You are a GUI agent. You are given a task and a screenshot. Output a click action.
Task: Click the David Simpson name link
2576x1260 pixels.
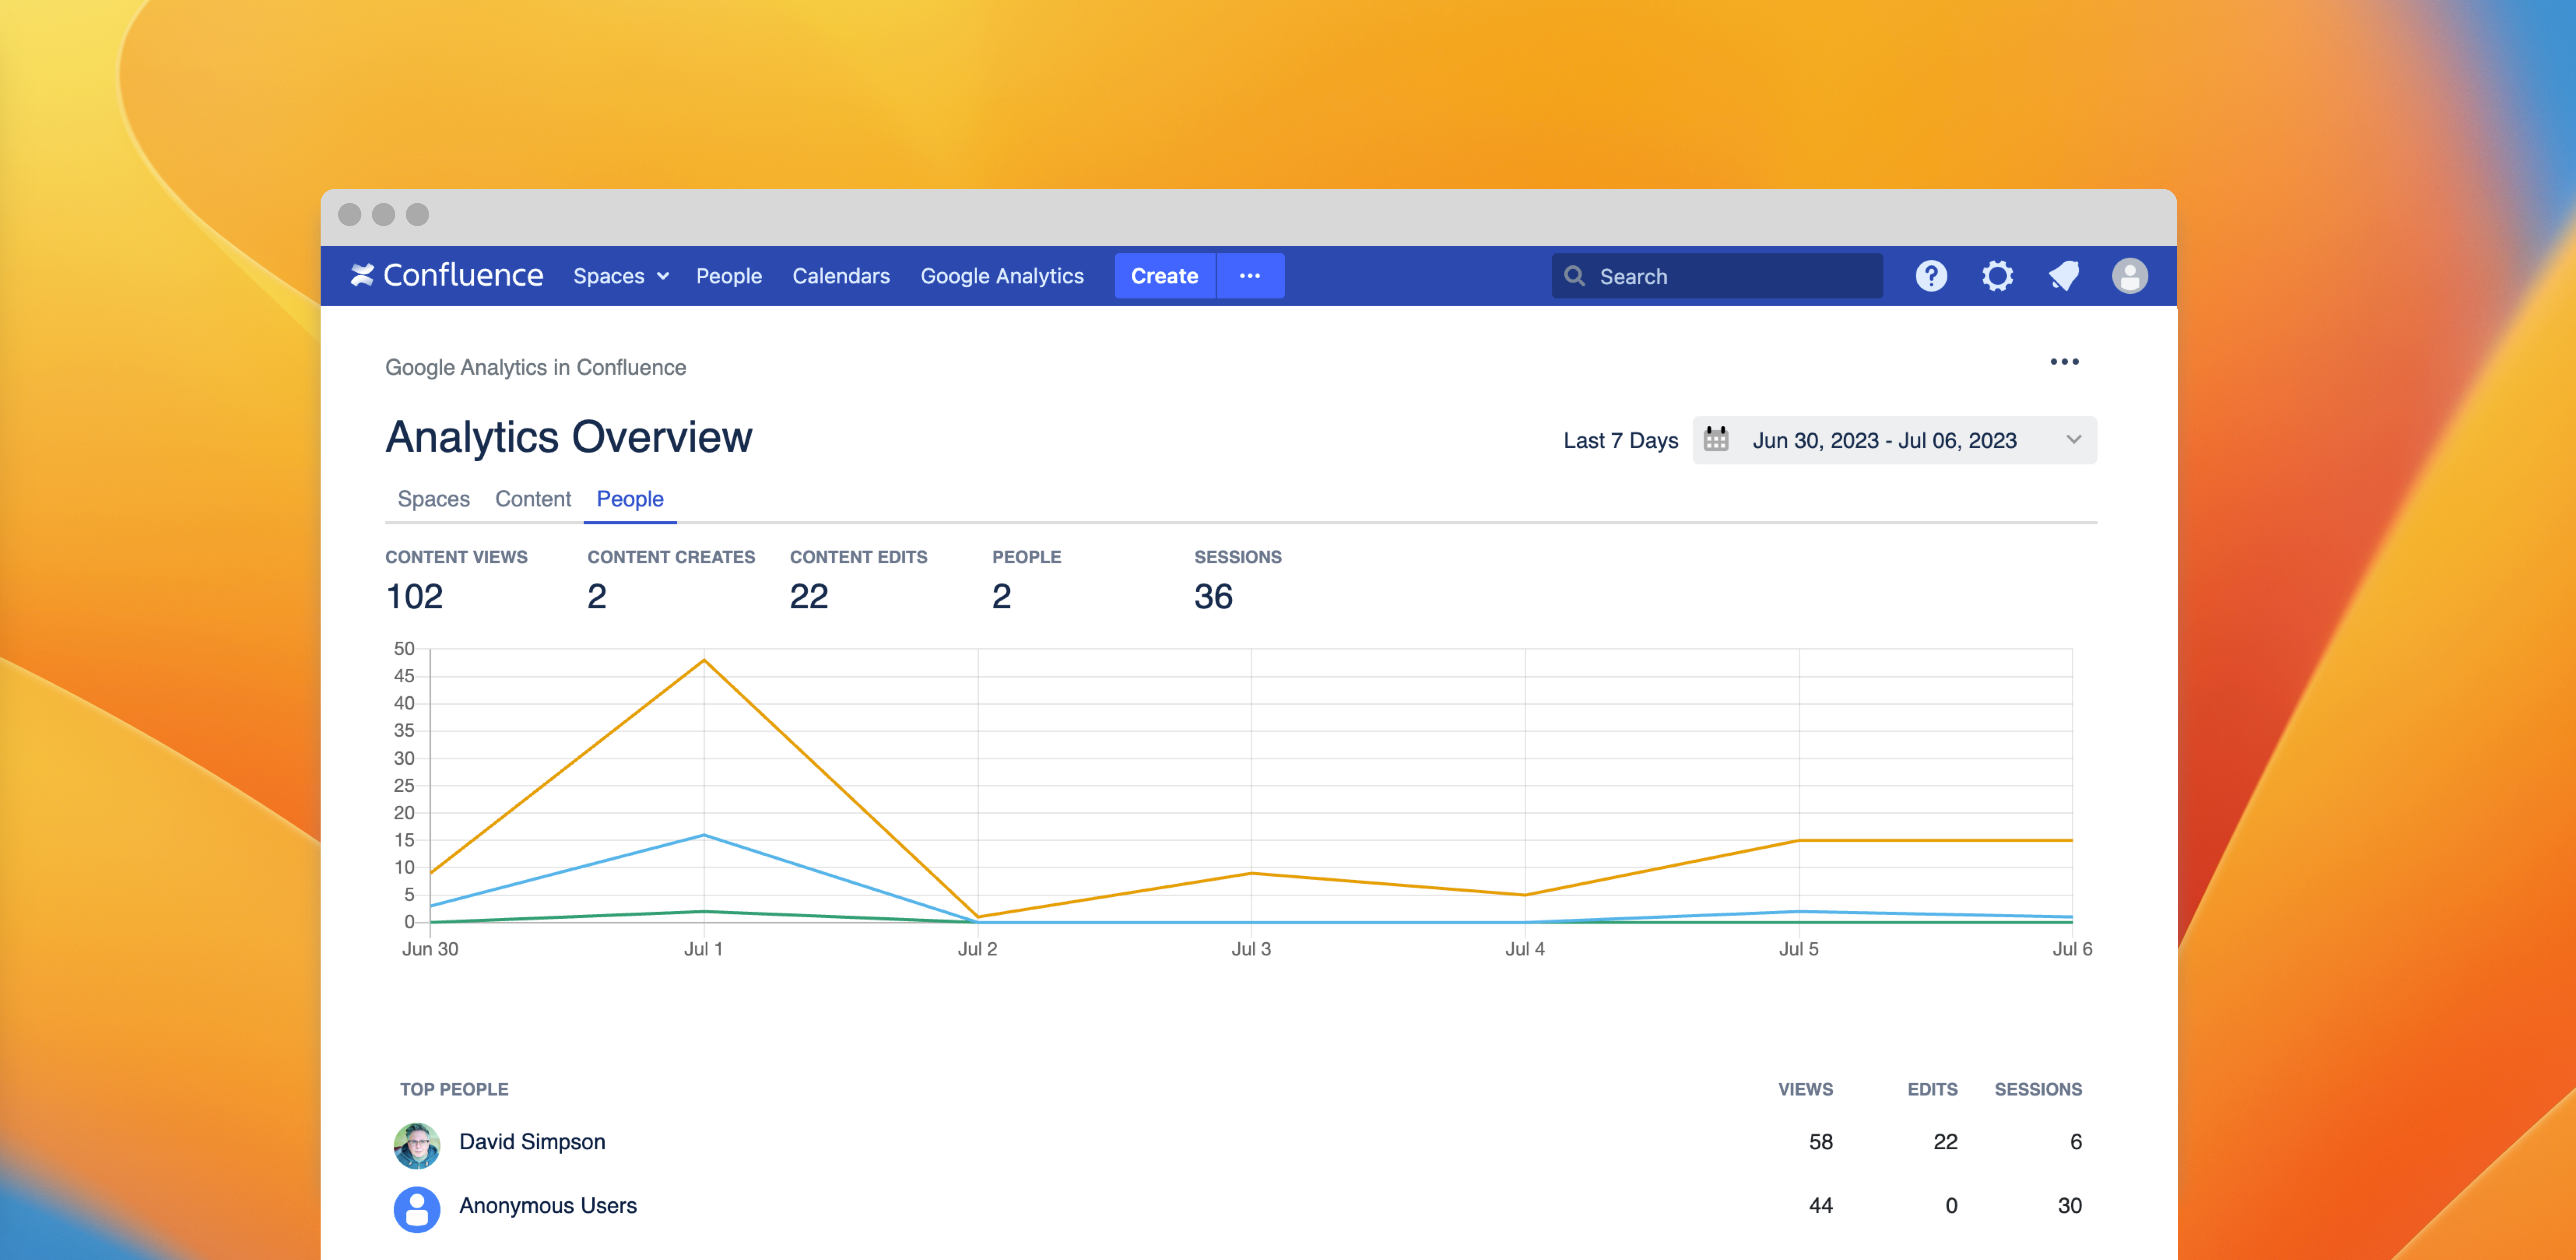click(532, 1142)
